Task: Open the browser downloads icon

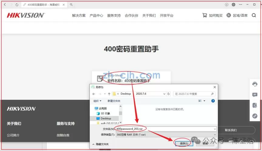Action: click(226, 5)
